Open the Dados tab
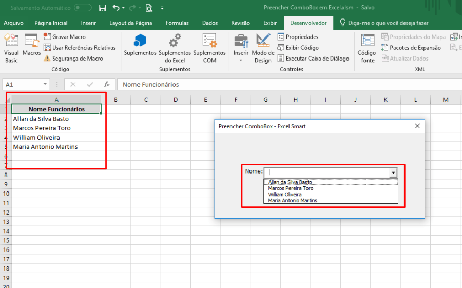Image resolution: width=462 pixels, height=288 pixels. (x=210, y=23)
